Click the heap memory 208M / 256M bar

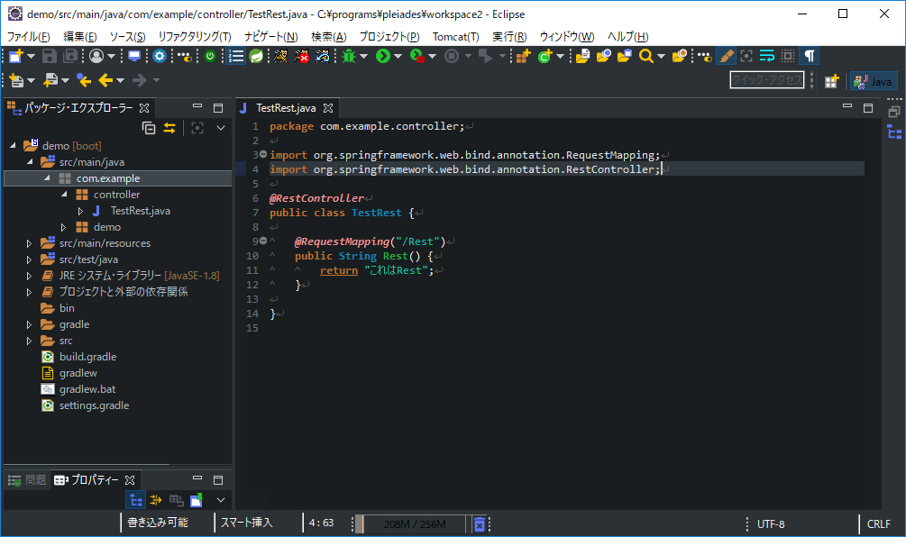[x=414, y=523]
